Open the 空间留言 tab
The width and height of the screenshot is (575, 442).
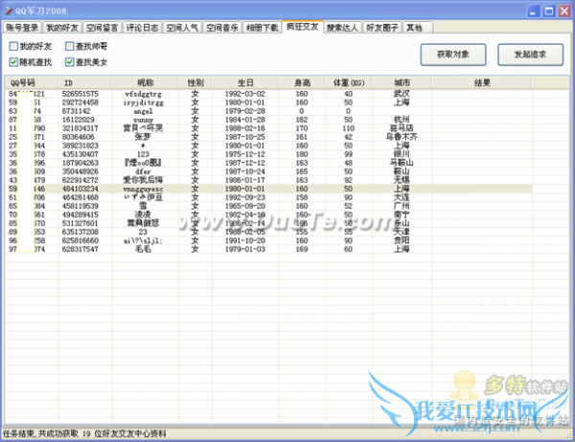click(x=103, y=28)
